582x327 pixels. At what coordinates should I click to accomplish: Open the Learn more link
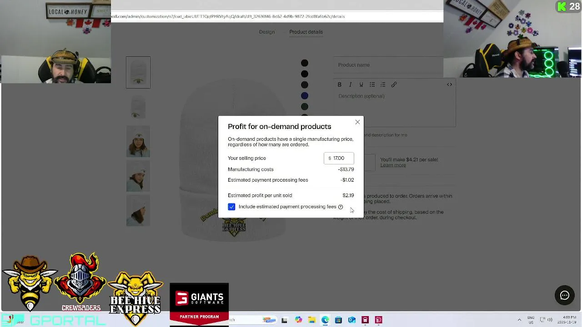(x=393, y=165)
